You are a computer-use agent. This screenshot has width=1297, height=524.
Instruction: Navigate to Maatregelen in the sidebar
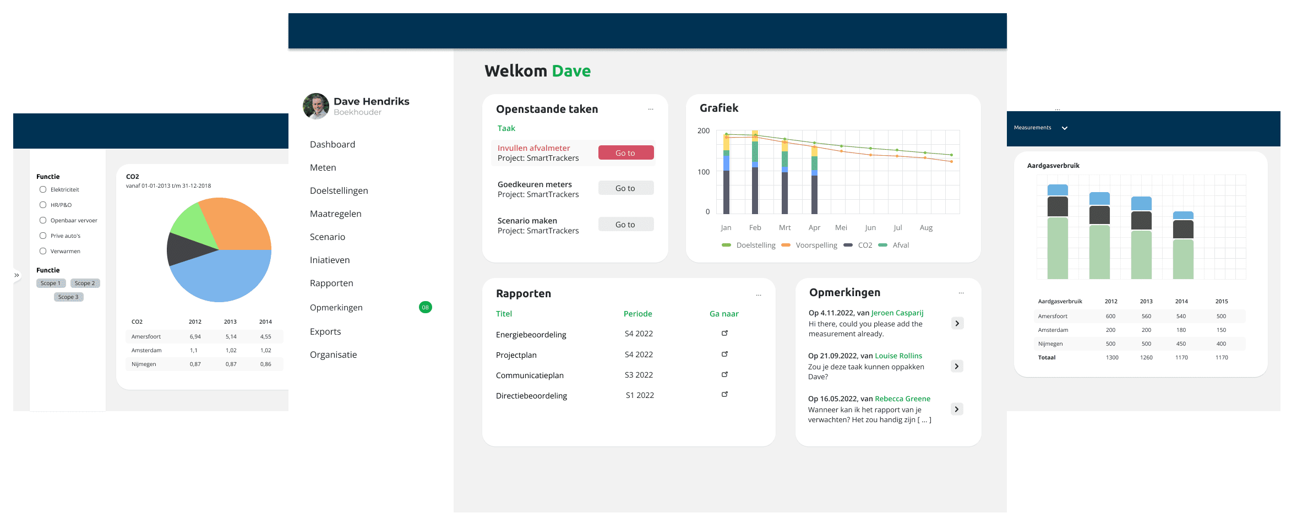point(335,214)
